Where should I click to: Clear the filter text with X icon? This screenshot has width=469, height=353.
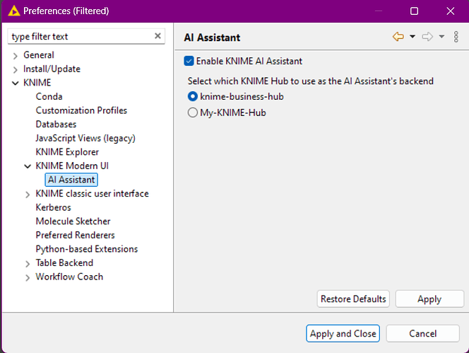click(158, 36)
